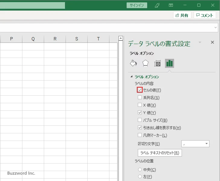Select column S header

[x=77, y=39]
